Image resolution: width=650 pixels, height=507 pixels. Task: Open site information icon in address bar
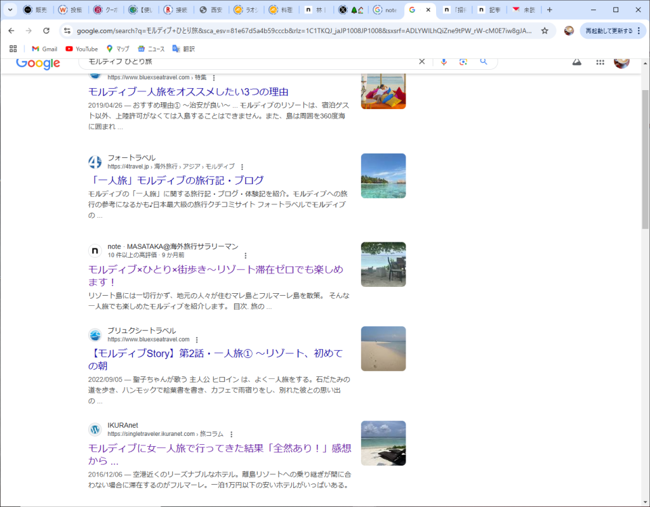tap(67, 30)
